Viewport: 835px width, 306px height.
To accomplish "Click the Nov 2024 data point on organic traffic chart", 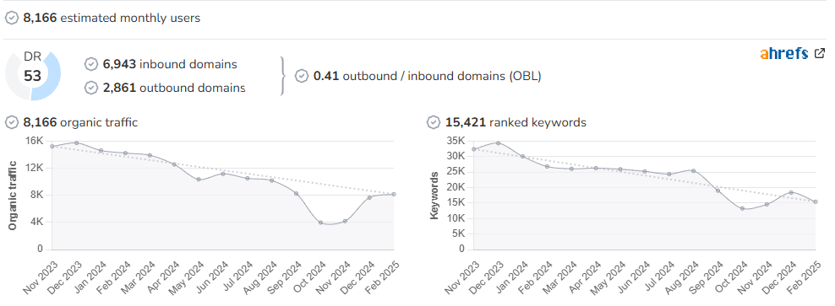I will tap(345, 221).
